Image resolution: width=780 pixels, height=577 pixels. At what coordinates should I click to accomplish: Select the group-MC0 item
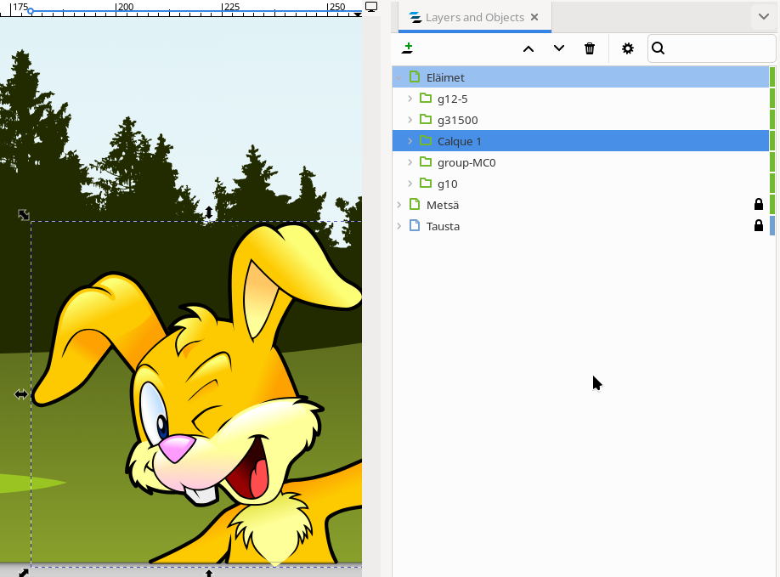466,162
